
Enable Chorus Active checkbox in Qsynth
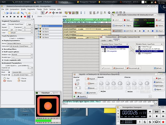click(x=126, y=92)
